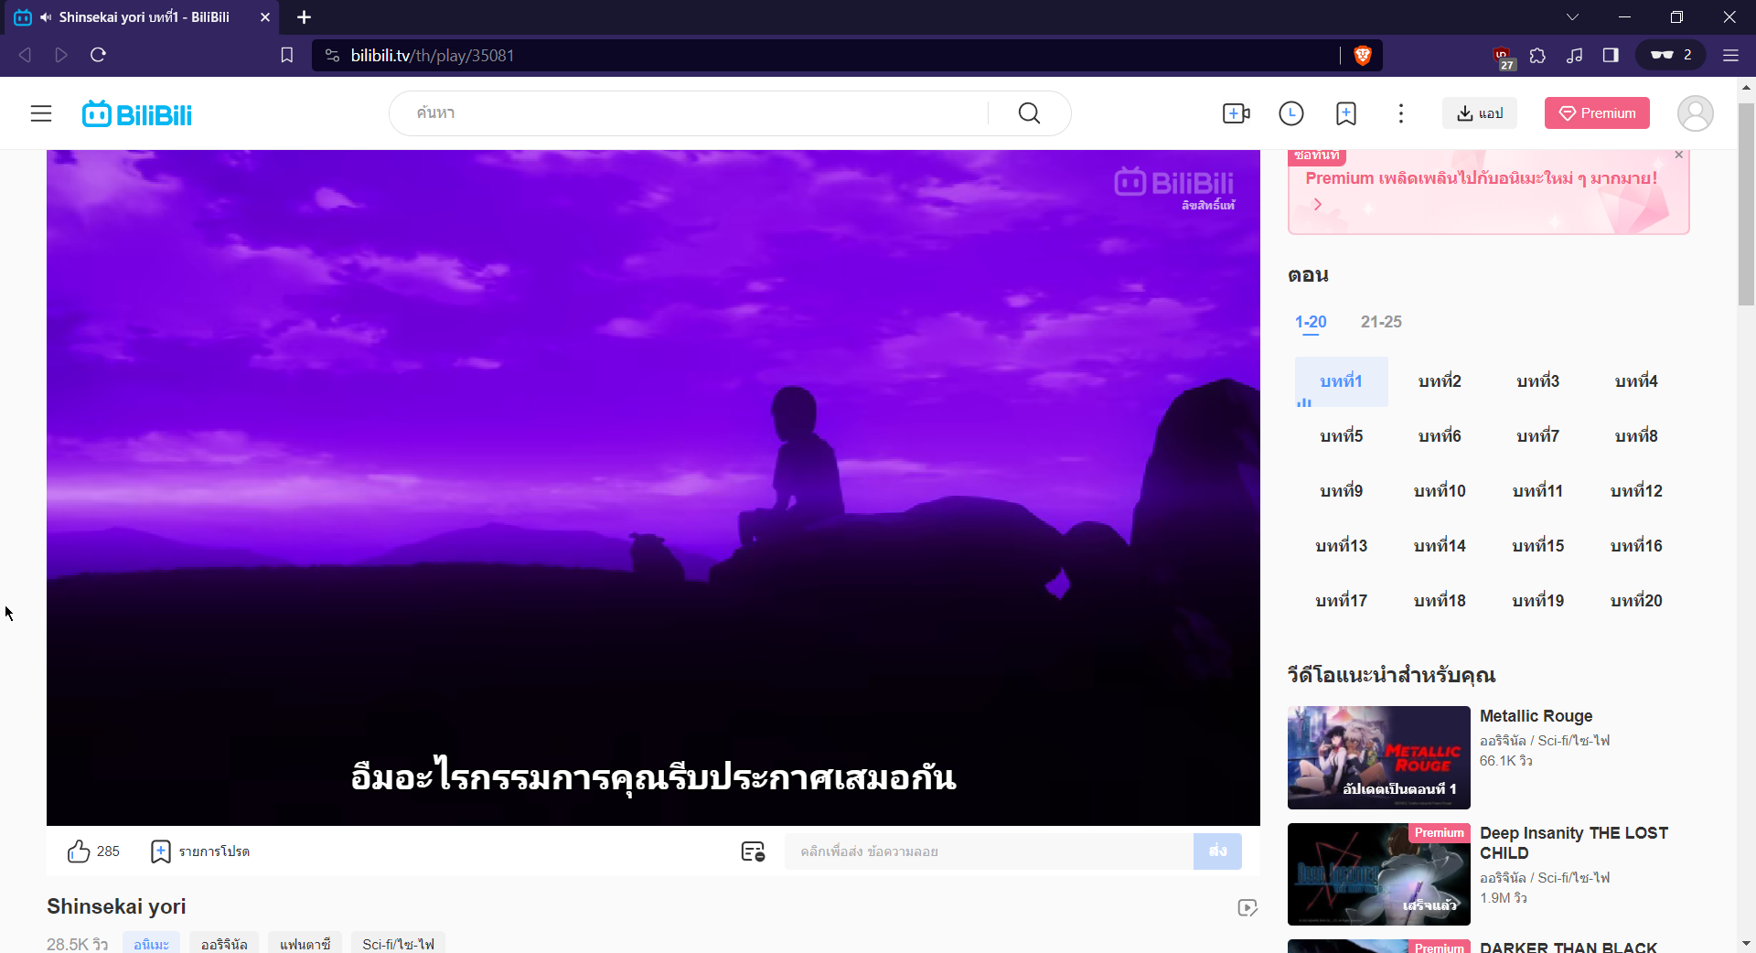The width and height of the screenshot is (1756, 953).
Task: Click the Metallic Rouge thumbnail
Action: (x=1378, y=757)
